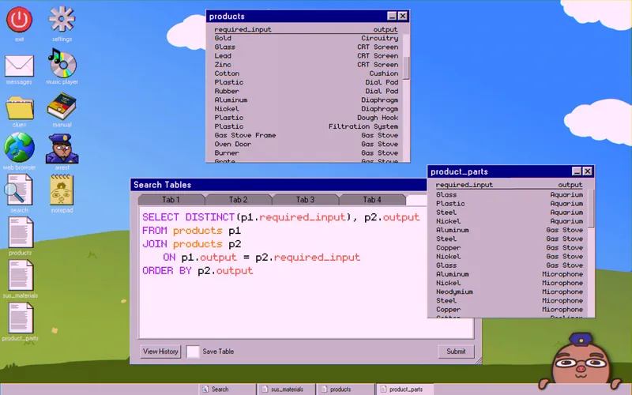Switch to sus_materials in the taskbar
The image size is (632, 395).
point(287,389)
